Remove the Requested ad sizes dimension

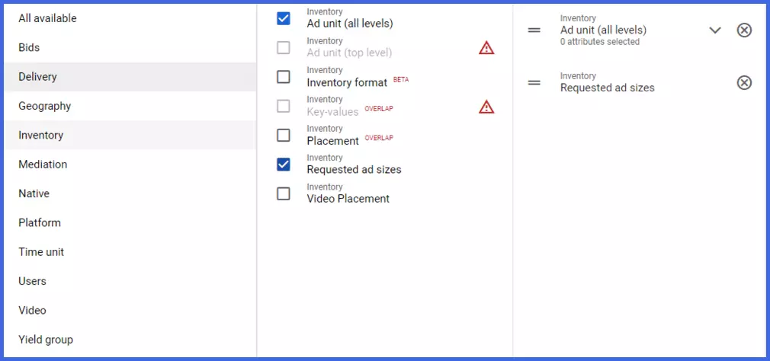(x=744, y=83)
